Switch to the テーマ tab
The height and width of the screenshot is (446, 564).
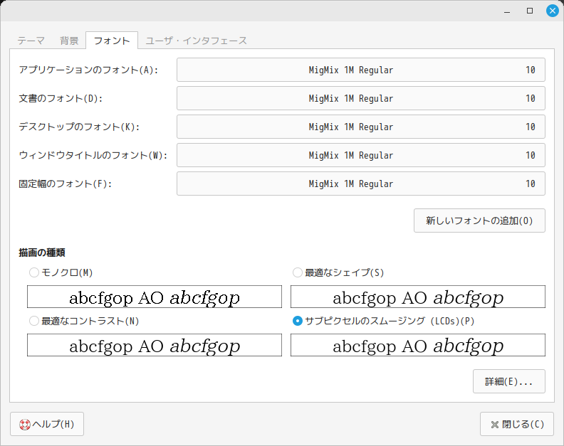(x=31, y=41)
